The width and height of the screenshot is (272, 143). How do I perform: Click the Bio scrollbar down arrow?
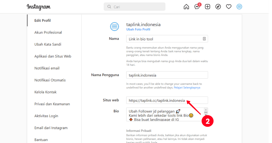click(206, 115)
